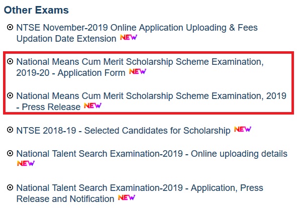Click the NEW badge after Selected Candidates for Scholarship
The height and width of the screenshot is (208, 297).
click(x=243, y=130)
